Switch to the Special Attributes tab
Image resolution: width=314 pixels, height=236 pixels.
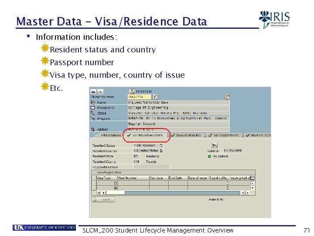(x=188, y=135)
